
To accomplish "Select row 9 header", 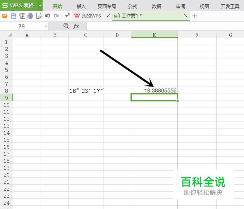I will tap(6, 98).
